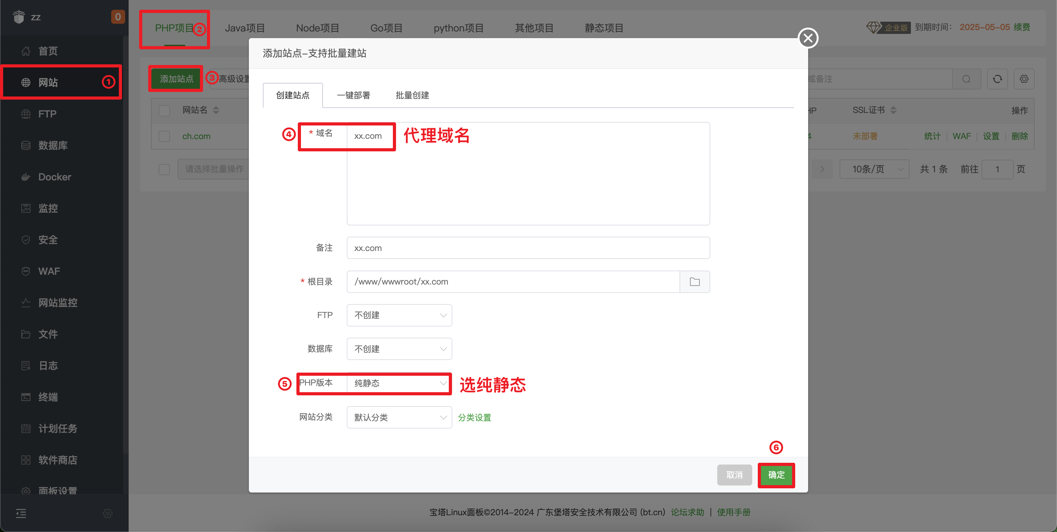
Task: Click 分类设置 link
Action: [x=475, y=417]
